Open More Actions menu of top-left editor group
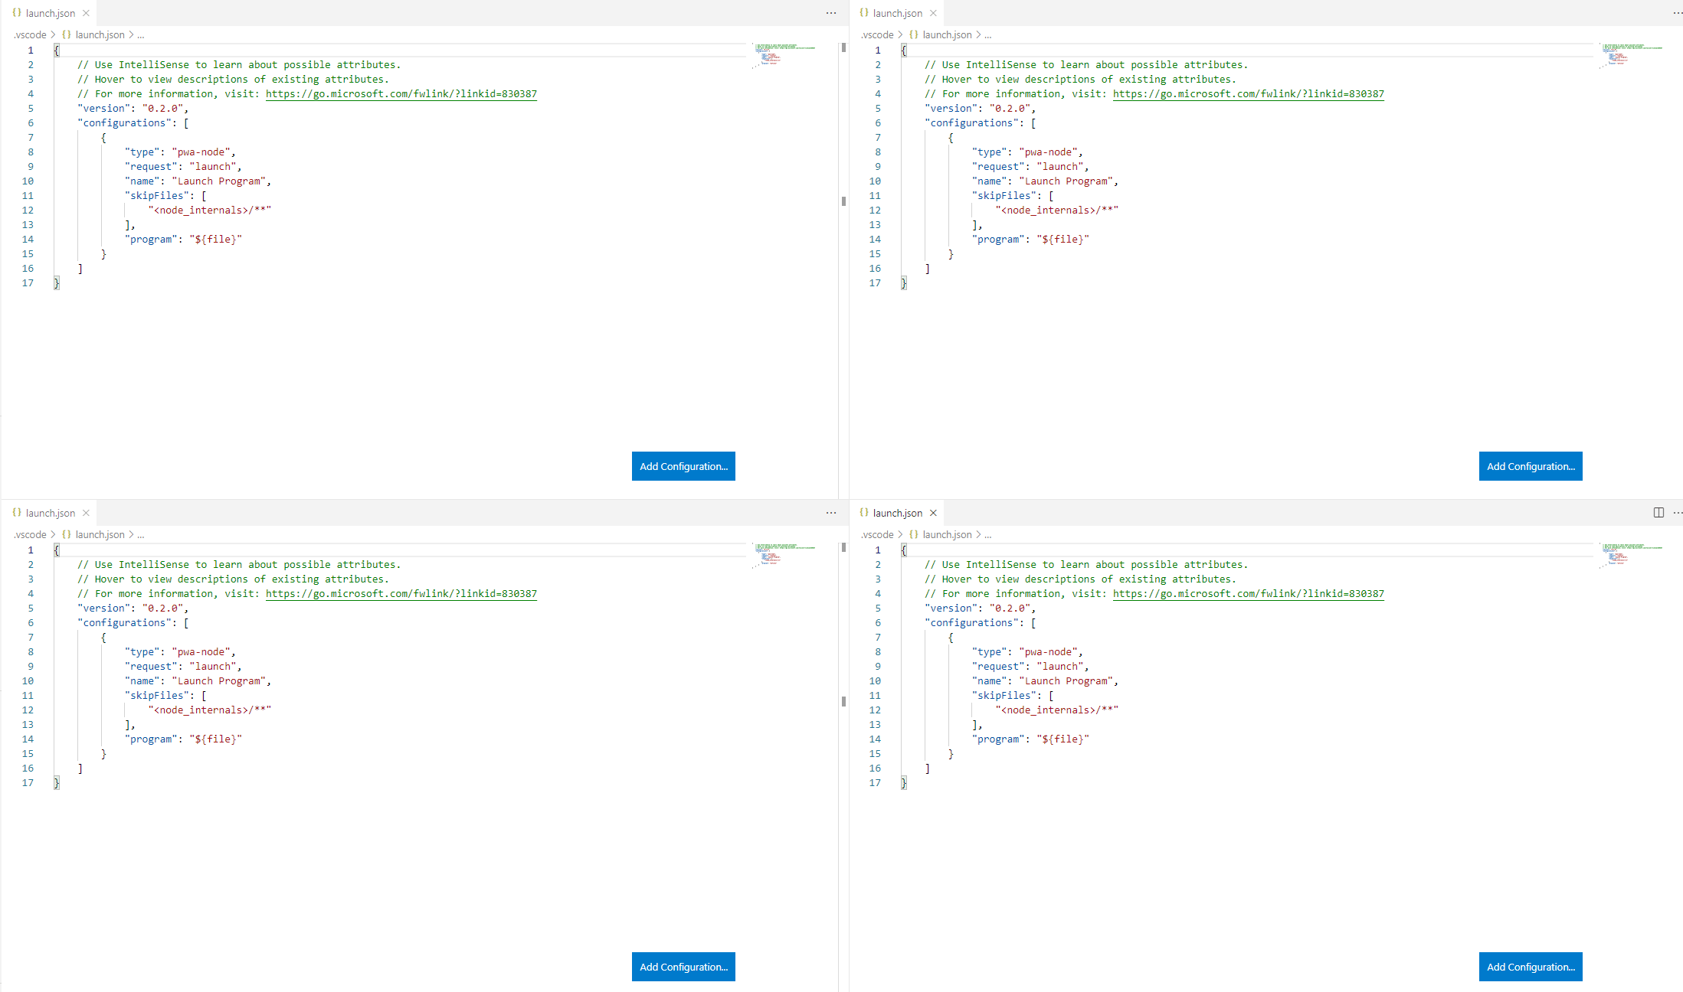The width and height of the screenshot is (1683, 992). [831, 13]
